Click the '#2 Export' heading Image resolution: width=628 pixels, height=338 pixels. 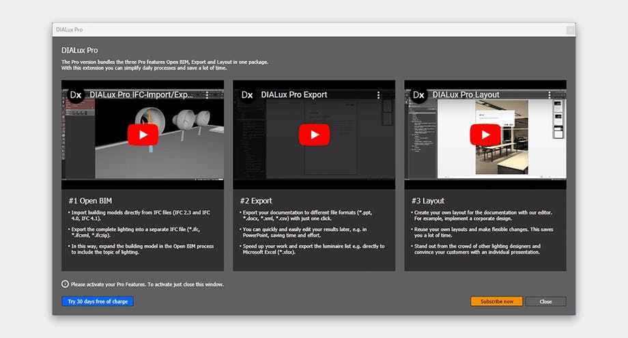tap(256, 201)
